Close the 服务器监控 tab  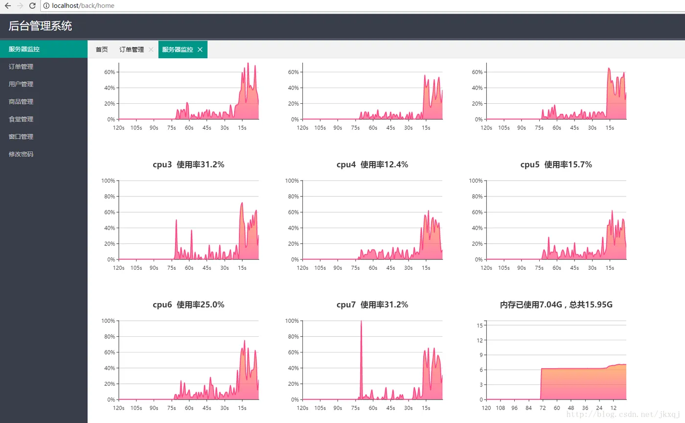pos(200,49)
